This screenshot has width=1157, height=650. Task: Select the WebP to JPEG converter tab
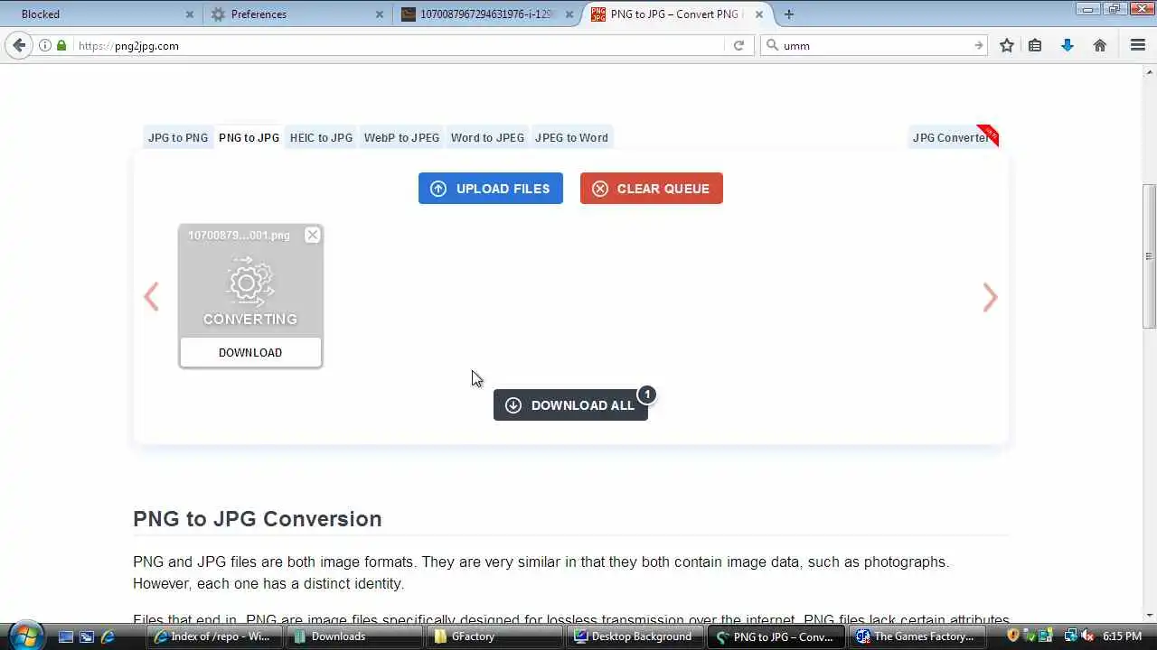(x=401, y=137)
